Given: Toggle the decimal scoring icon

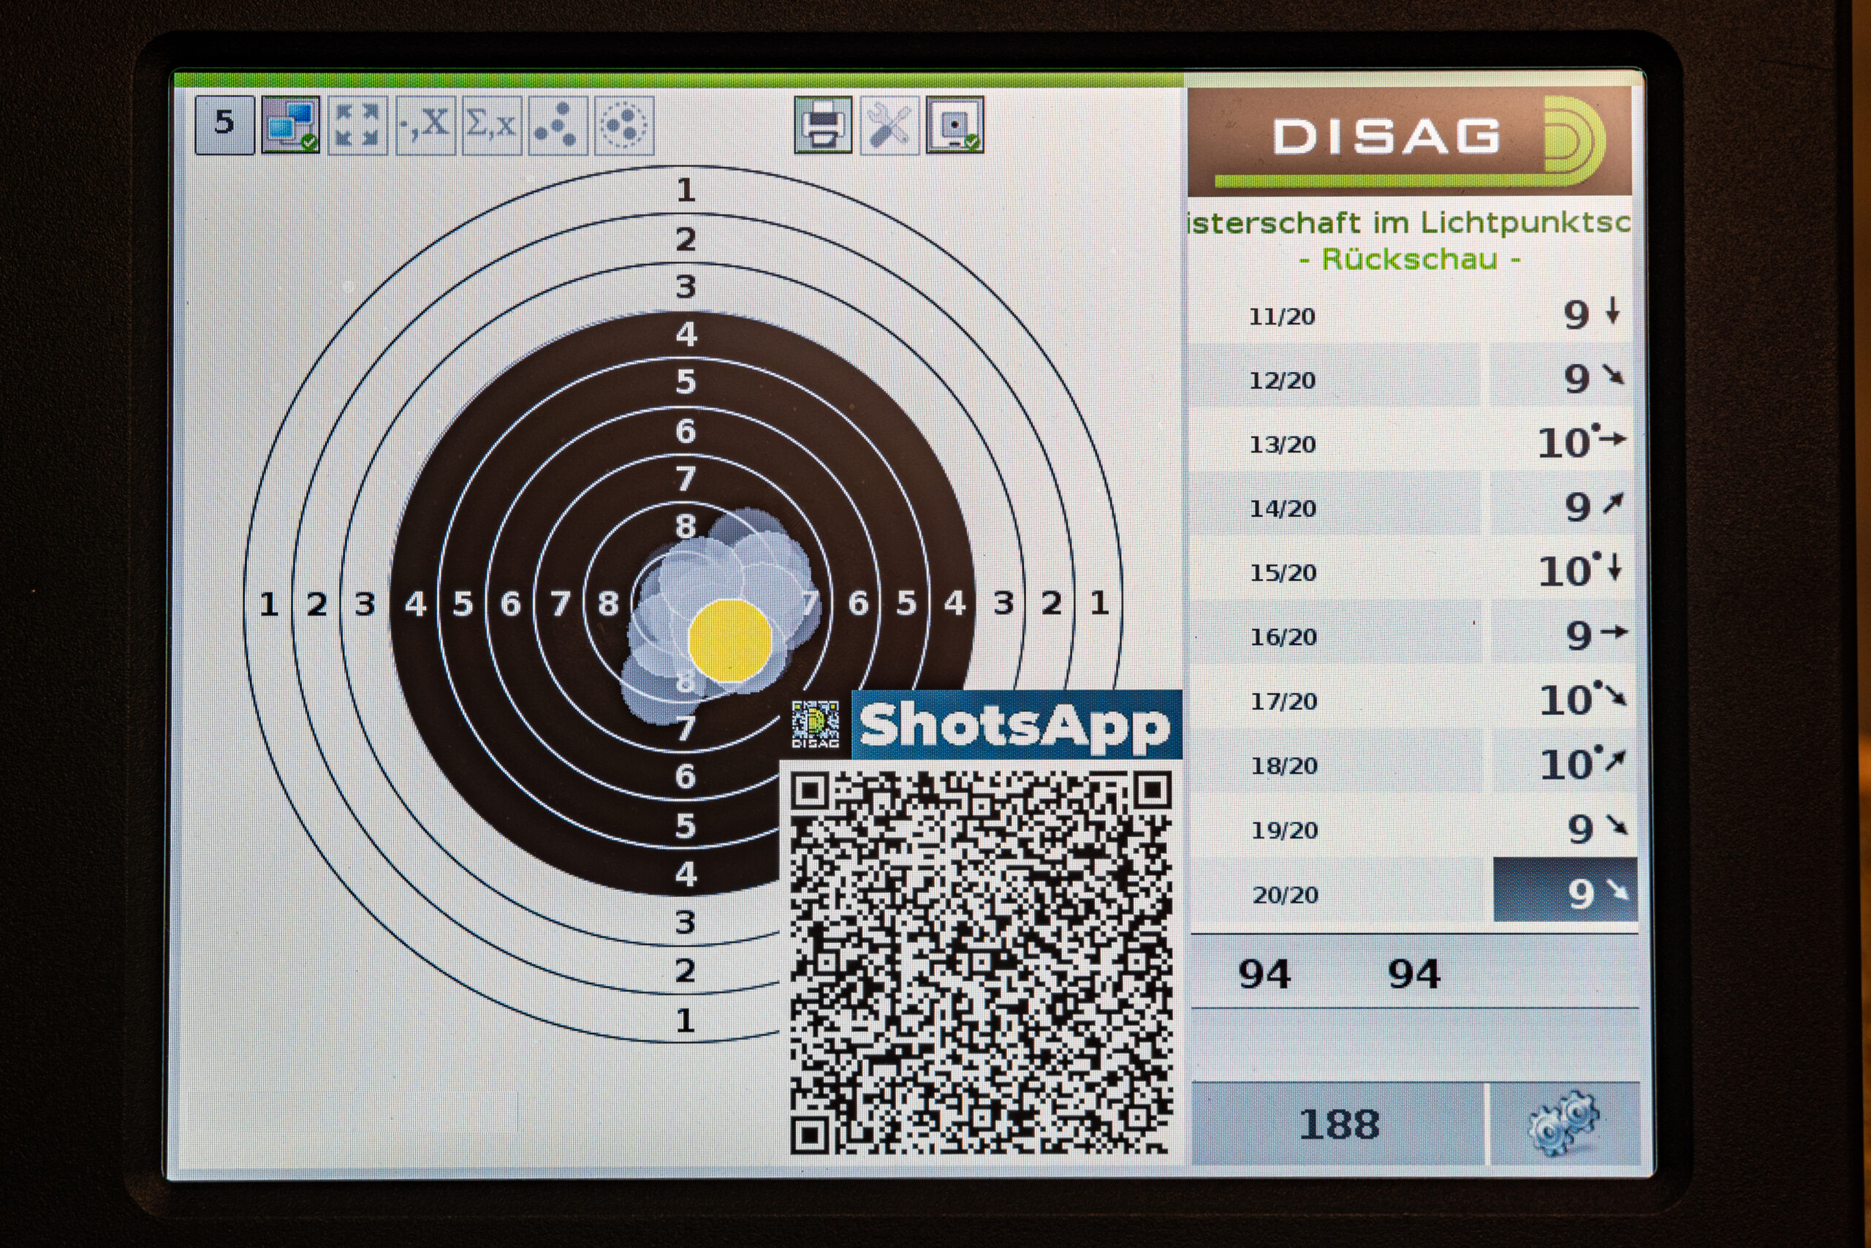Looking at the screenshot, I should [425, 125].
